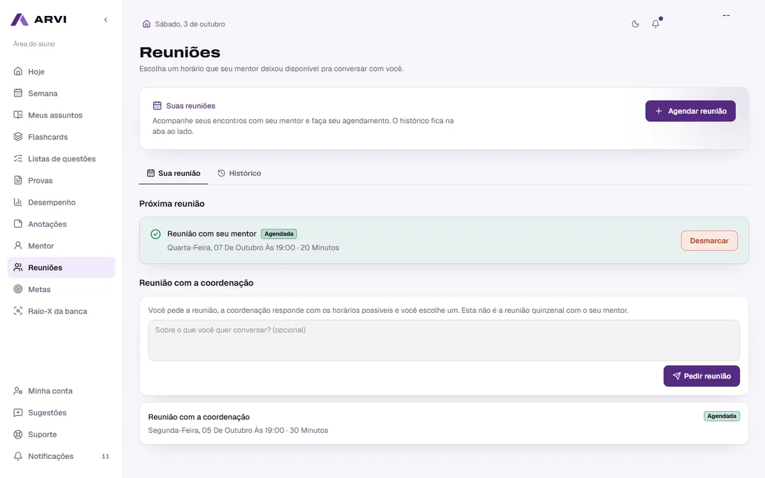The image size is (765, 478).
Task: Open Provas via its document icon
Action: click(18, 180)
